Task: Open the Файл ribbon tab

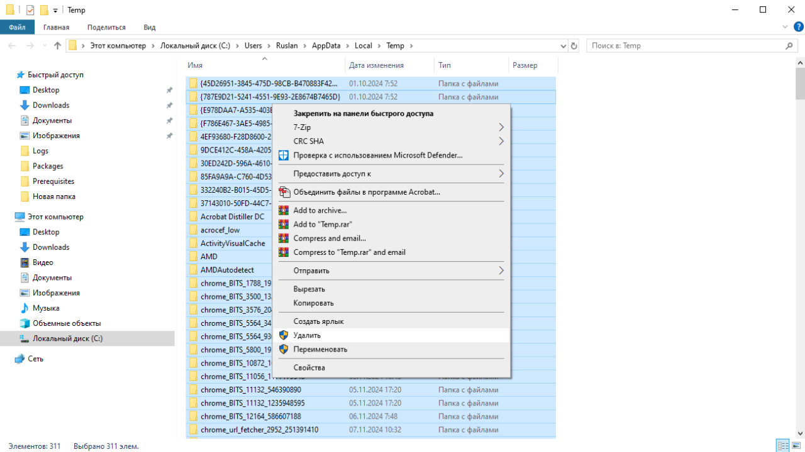Action: pyautogui.click(x=18, y=27)
